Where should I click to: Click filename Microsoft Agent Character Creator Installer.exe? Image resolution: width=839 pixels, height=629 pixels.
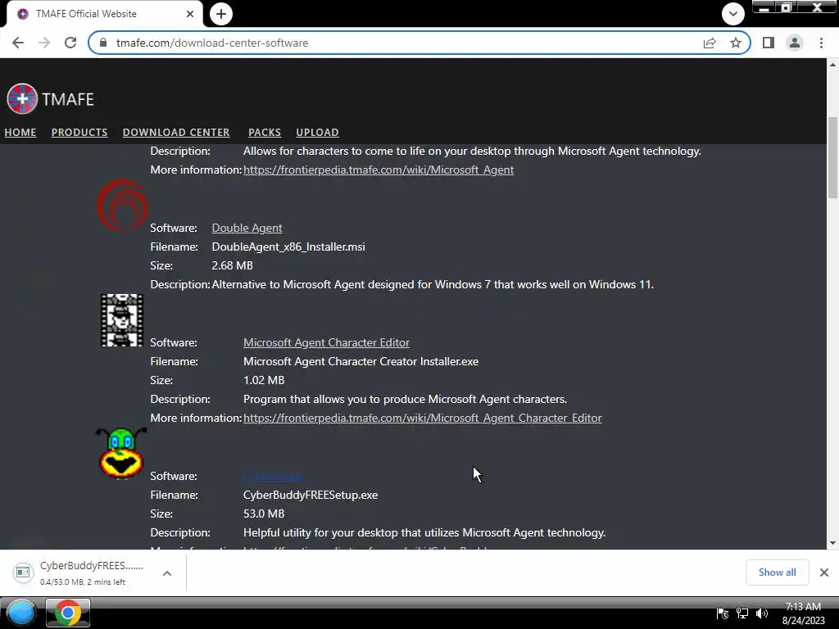pos(361,361)
